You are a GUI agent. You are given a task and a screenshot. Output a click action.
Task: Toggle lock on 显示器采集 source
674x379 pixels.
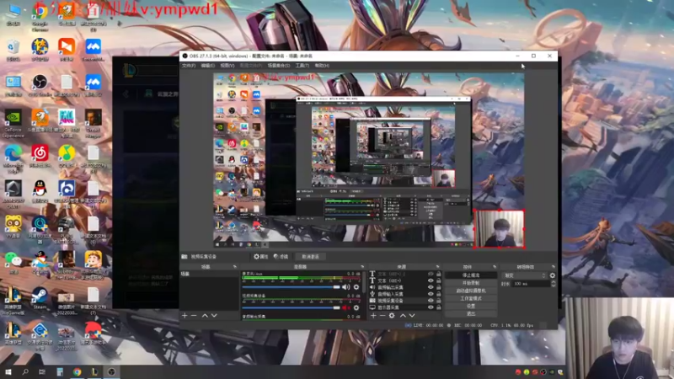(x=438, y=307)
